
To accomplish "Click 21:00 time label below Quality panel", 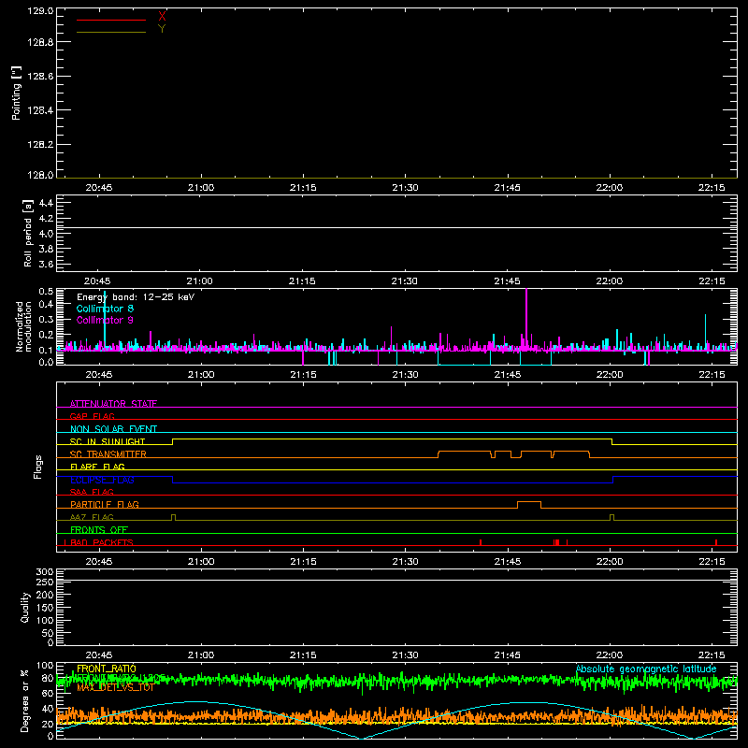I will pos(201,655).
